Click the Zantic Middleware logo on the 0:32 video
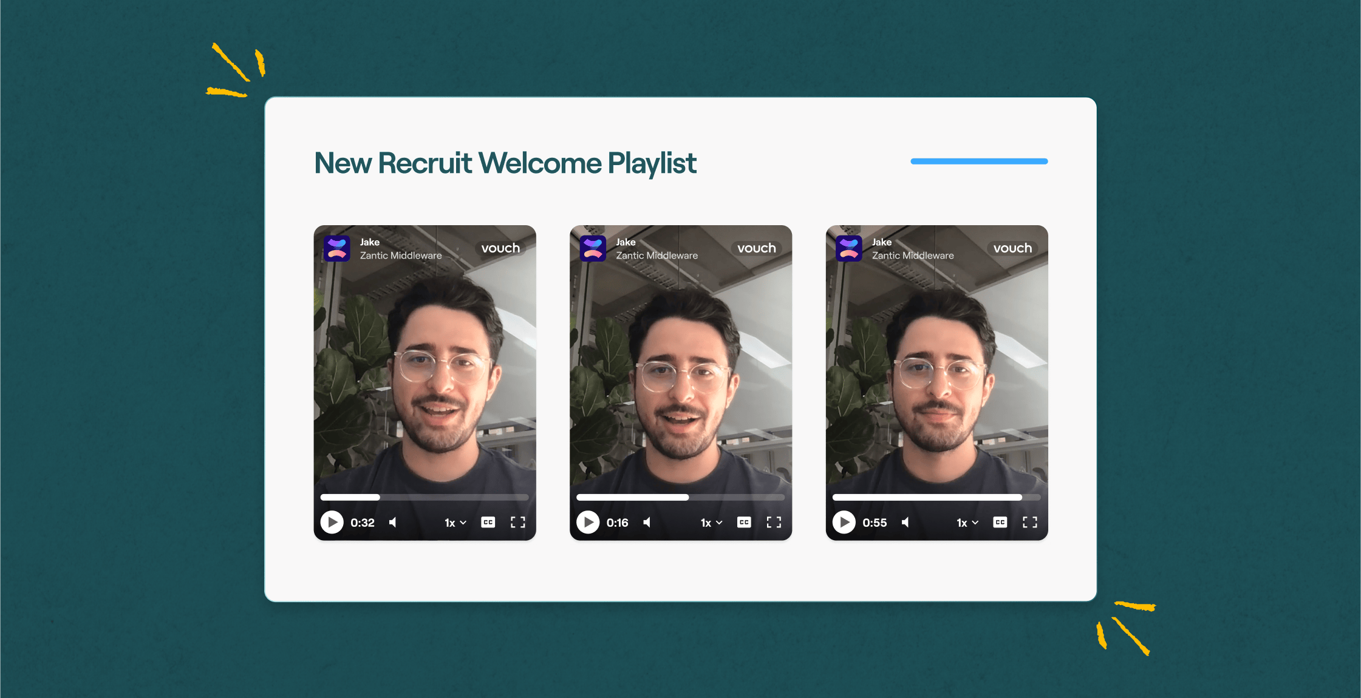The image size is (1361, 698). 336,248
